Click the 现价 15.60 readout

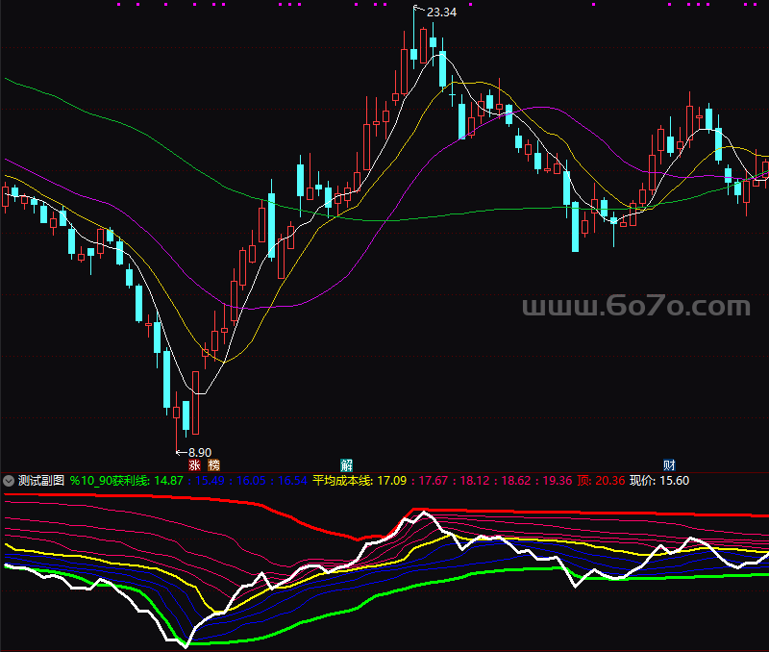click(659, 481)
